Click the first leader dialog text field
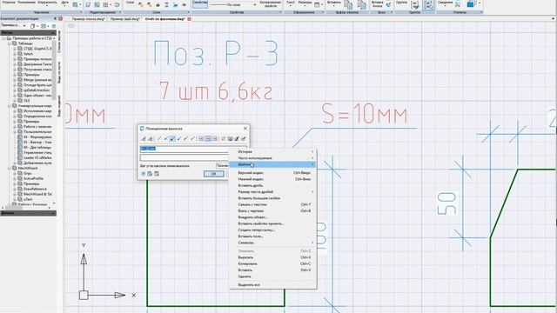 coord(193,149)
